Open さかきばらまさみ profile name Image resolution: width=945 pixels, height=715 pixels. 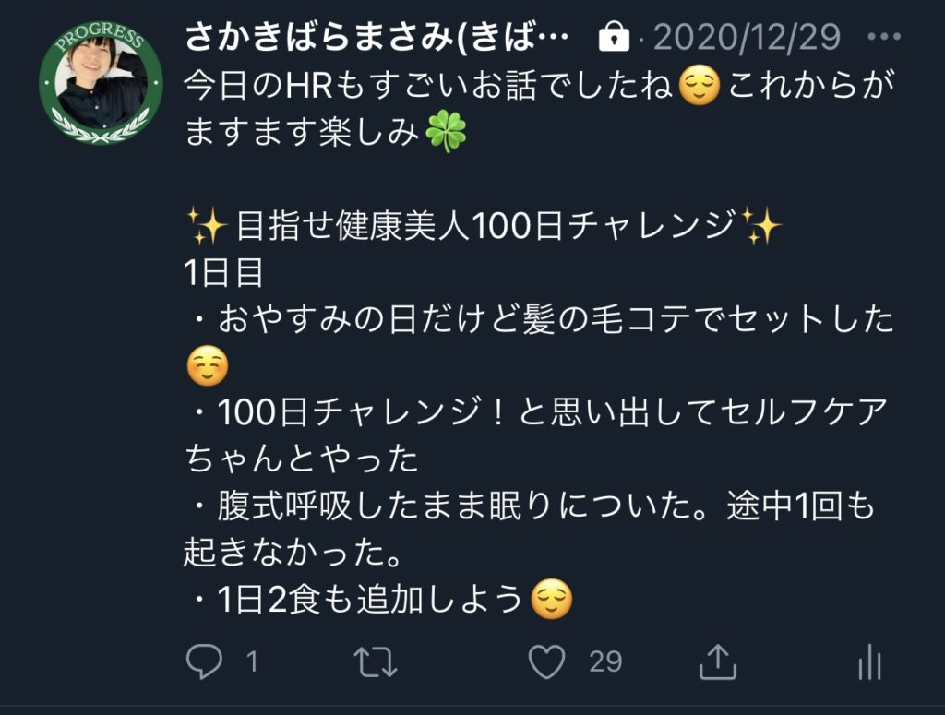[x=377, y=36]
